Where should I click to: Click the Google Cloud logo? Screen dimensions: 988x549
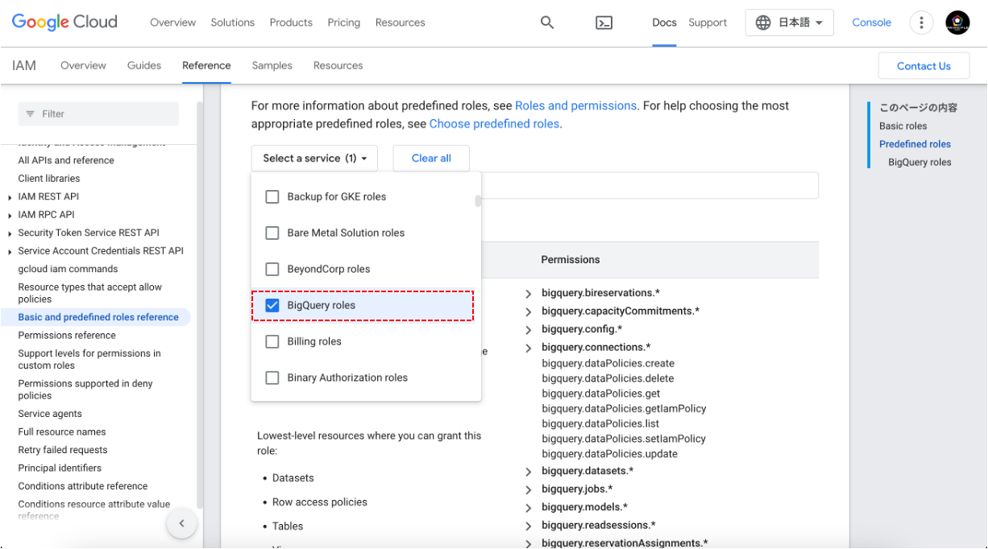click(64, 23)
